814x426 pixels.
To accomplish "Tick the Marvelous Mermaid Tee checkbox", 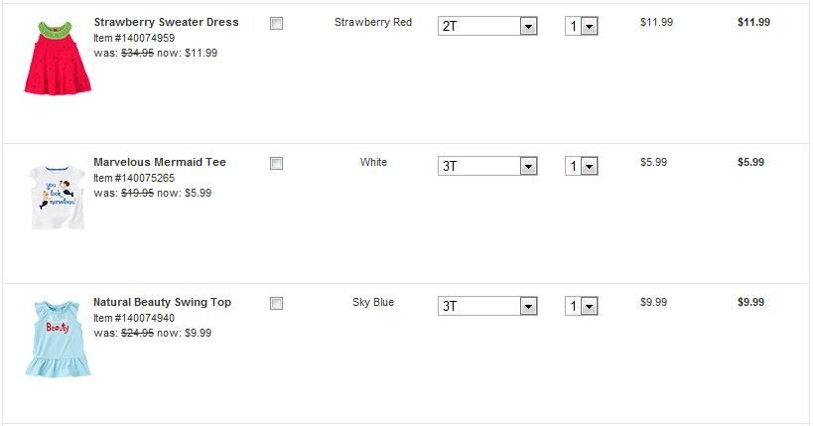I will [x=276, y=164].
